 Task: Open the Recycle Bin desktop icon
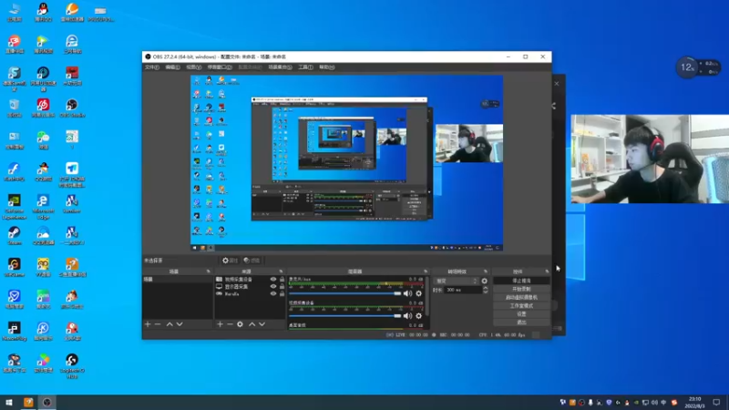pos(14,108)
